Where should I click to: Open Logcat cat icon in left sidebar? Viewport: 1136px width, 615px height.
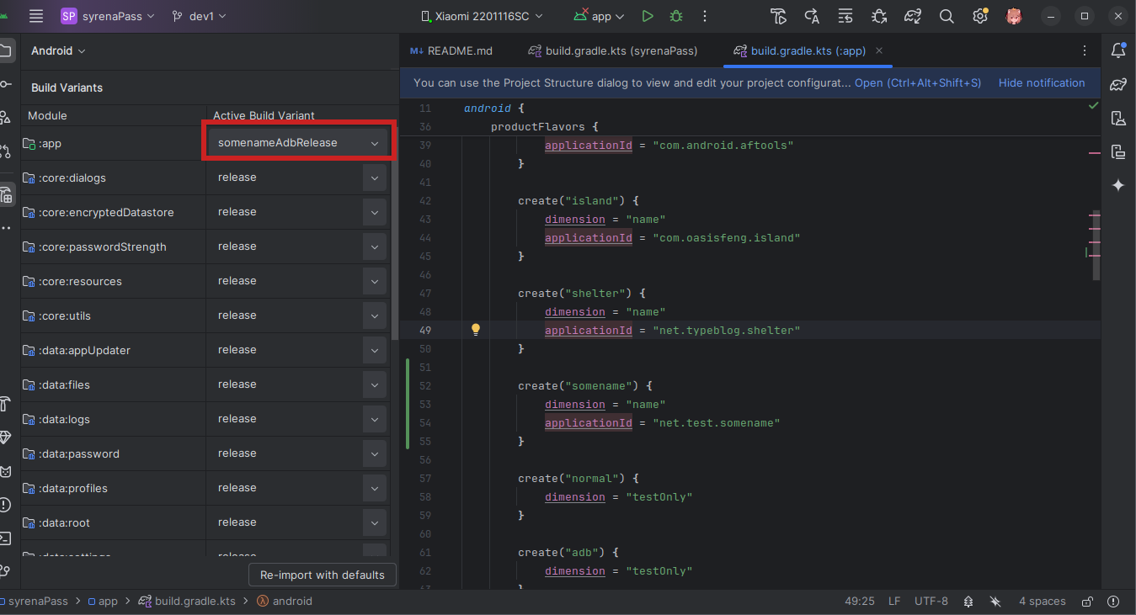[x=5, y=471]
